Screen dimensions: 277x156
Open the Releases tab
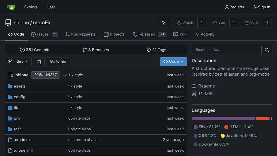(149, 34)
